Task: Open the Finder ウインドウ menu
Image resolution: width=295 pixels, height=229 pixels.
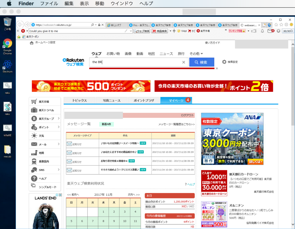Action: pyautogui.click(x=122, y=3)
